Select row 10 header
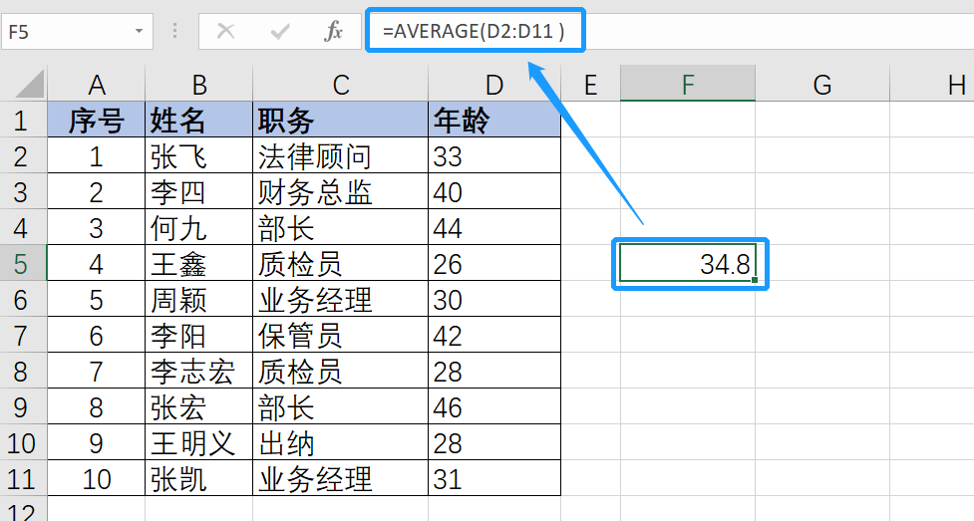 point(23,442)
